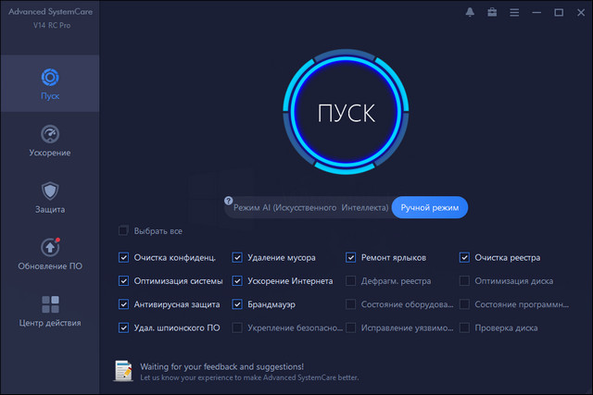
Task: Enable the Проверка диска checkbox
Action: (x=465, y=327)
